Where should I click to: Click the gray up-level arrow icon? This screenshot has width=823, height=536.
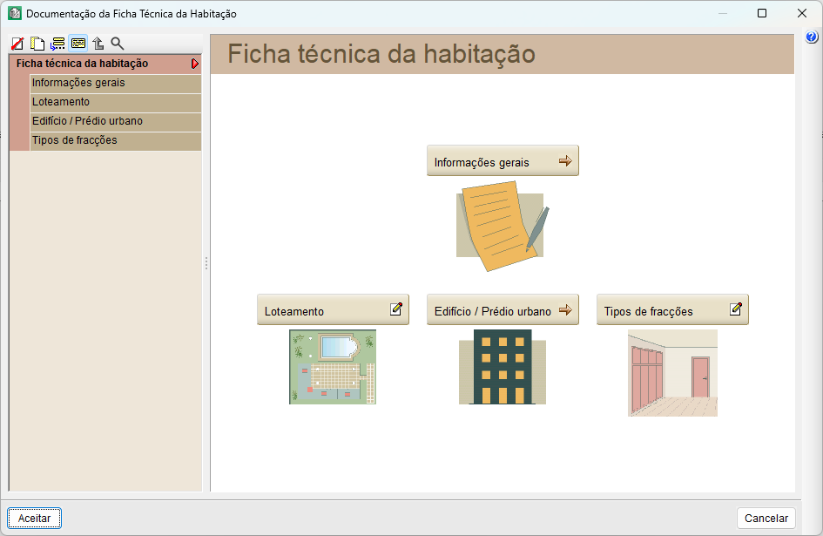98,44
